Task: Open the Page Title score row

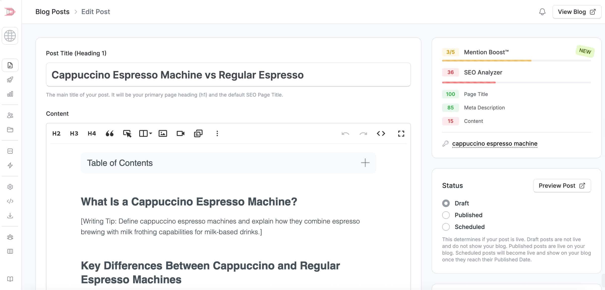Action: point(516,94)
